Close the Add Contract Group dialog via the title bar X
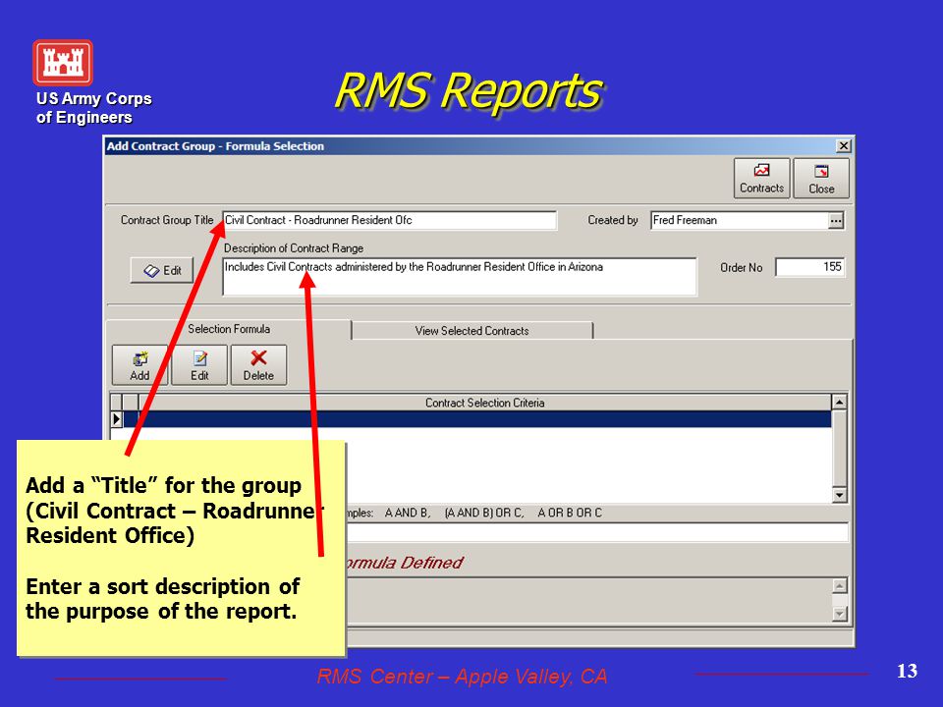The width and height of the screenshot is (943, 707). 844,146
